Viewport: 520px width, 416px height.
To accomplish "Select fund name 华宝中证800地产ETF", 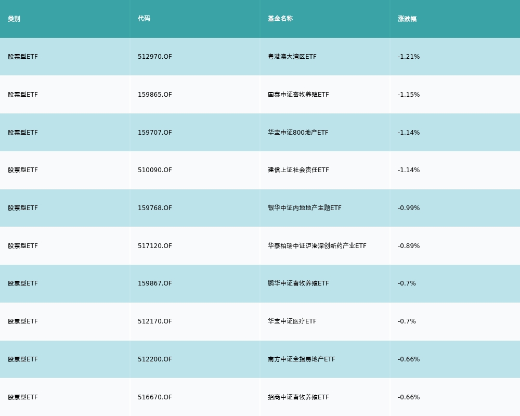I will coord(298,133).
